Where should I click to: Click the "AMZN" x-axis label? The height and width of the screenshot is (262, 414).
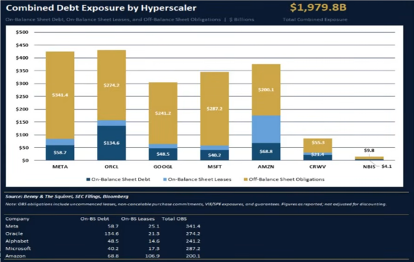266,167
